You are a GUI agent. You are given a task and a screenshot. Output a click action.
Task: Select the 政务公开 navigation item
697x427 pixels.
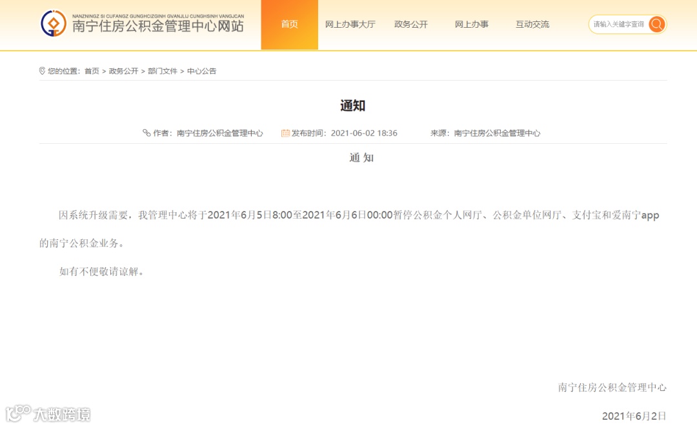tap(410, 25)
